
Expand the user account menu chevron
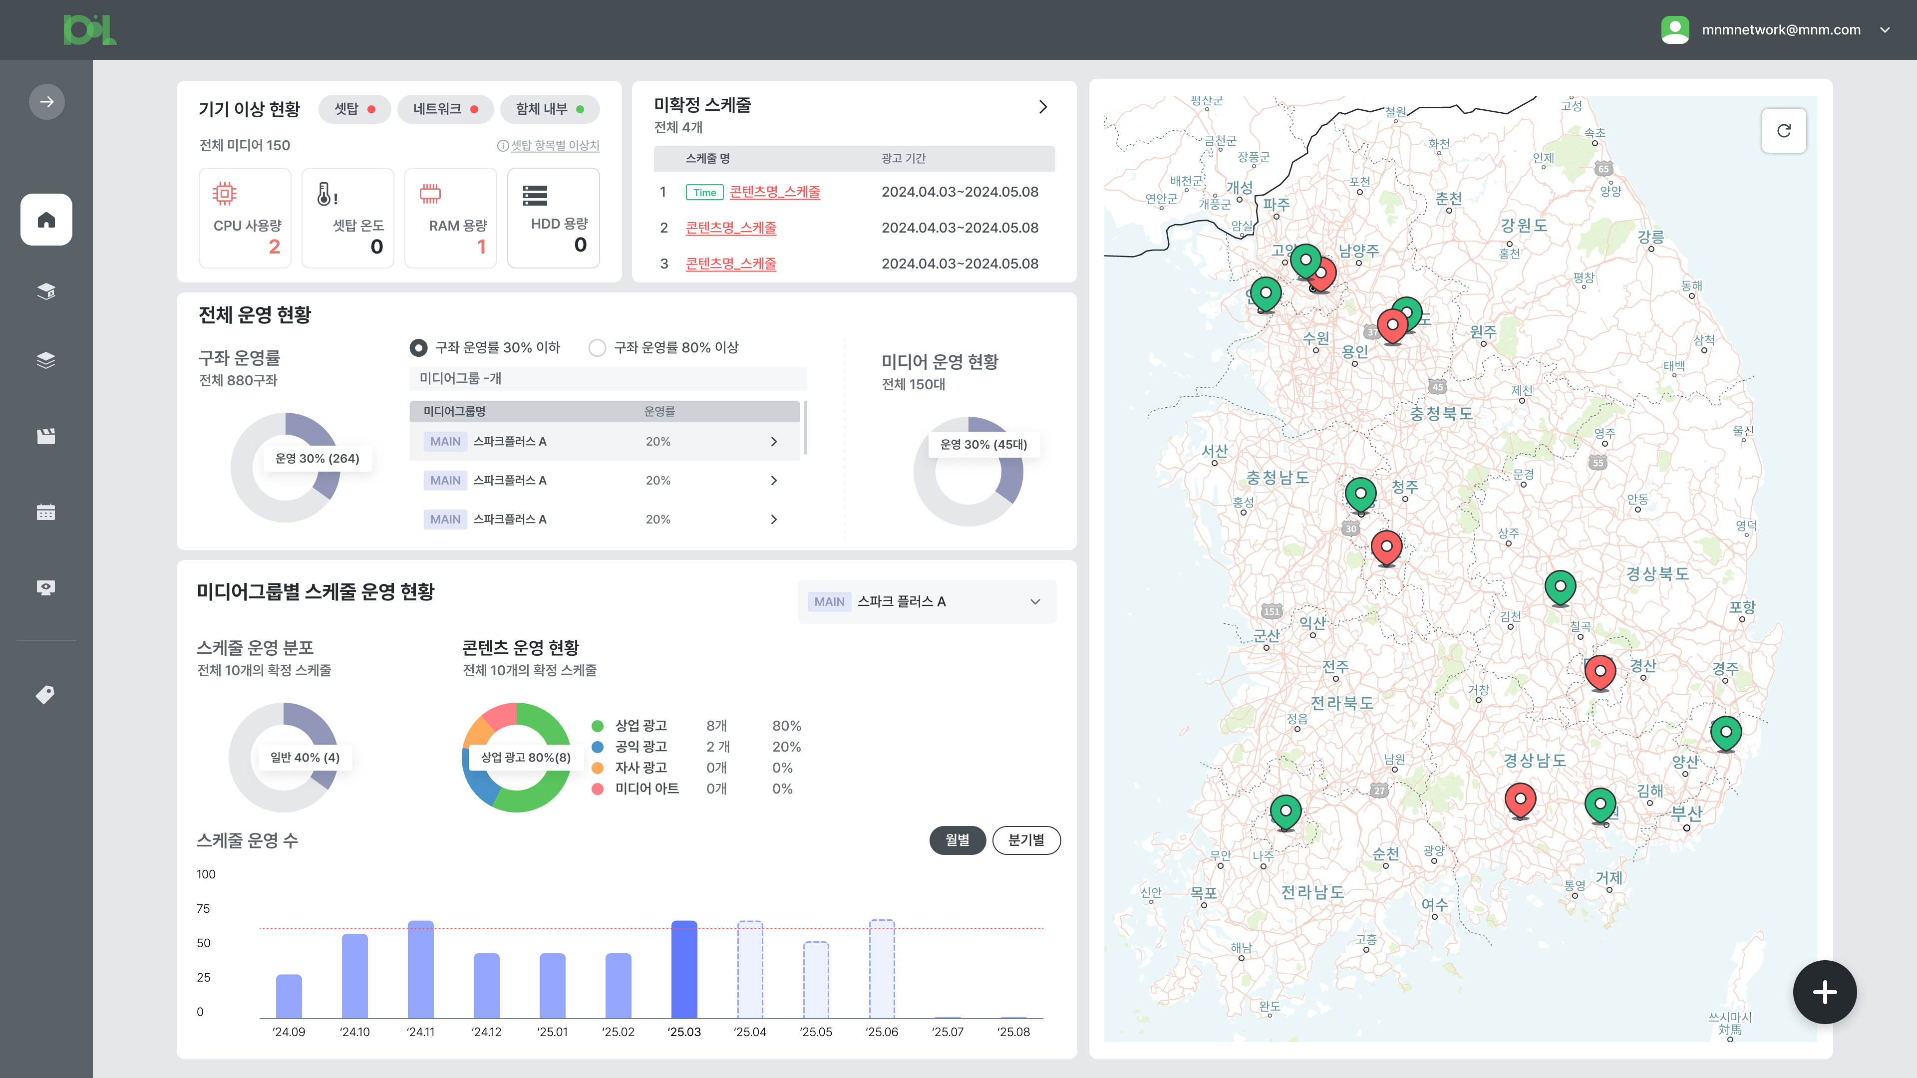[1885, 30]
